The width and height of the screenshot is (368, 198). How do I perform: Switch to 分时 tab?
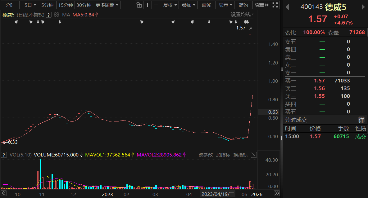tap(10, 5)
